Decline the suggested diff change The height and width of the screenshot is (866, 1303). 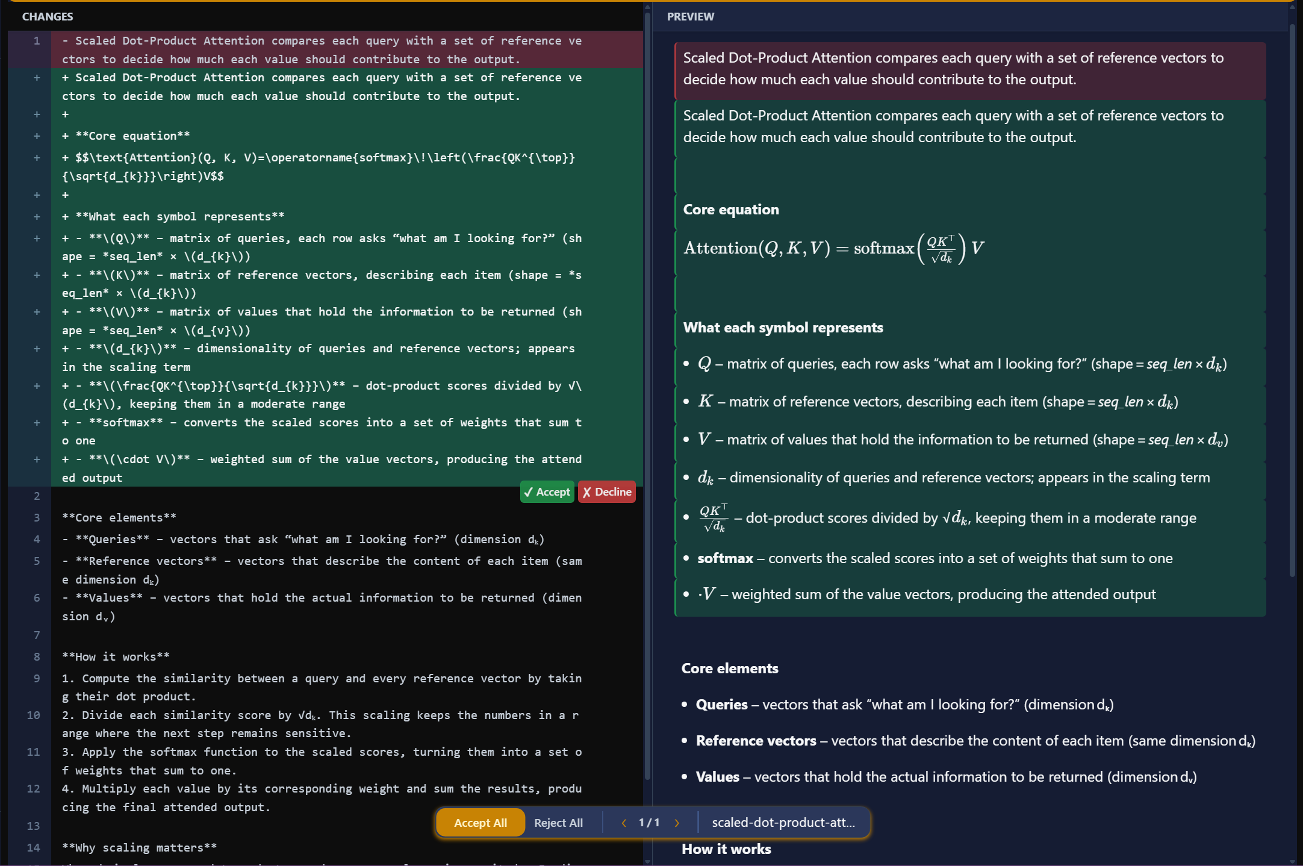(x=606, y=492)
